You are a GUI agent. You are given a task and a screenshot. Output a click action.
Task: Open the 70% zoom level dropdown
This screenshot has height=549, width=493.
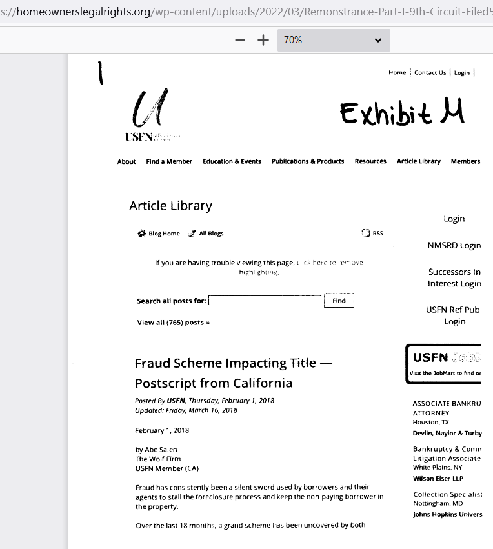334,40
